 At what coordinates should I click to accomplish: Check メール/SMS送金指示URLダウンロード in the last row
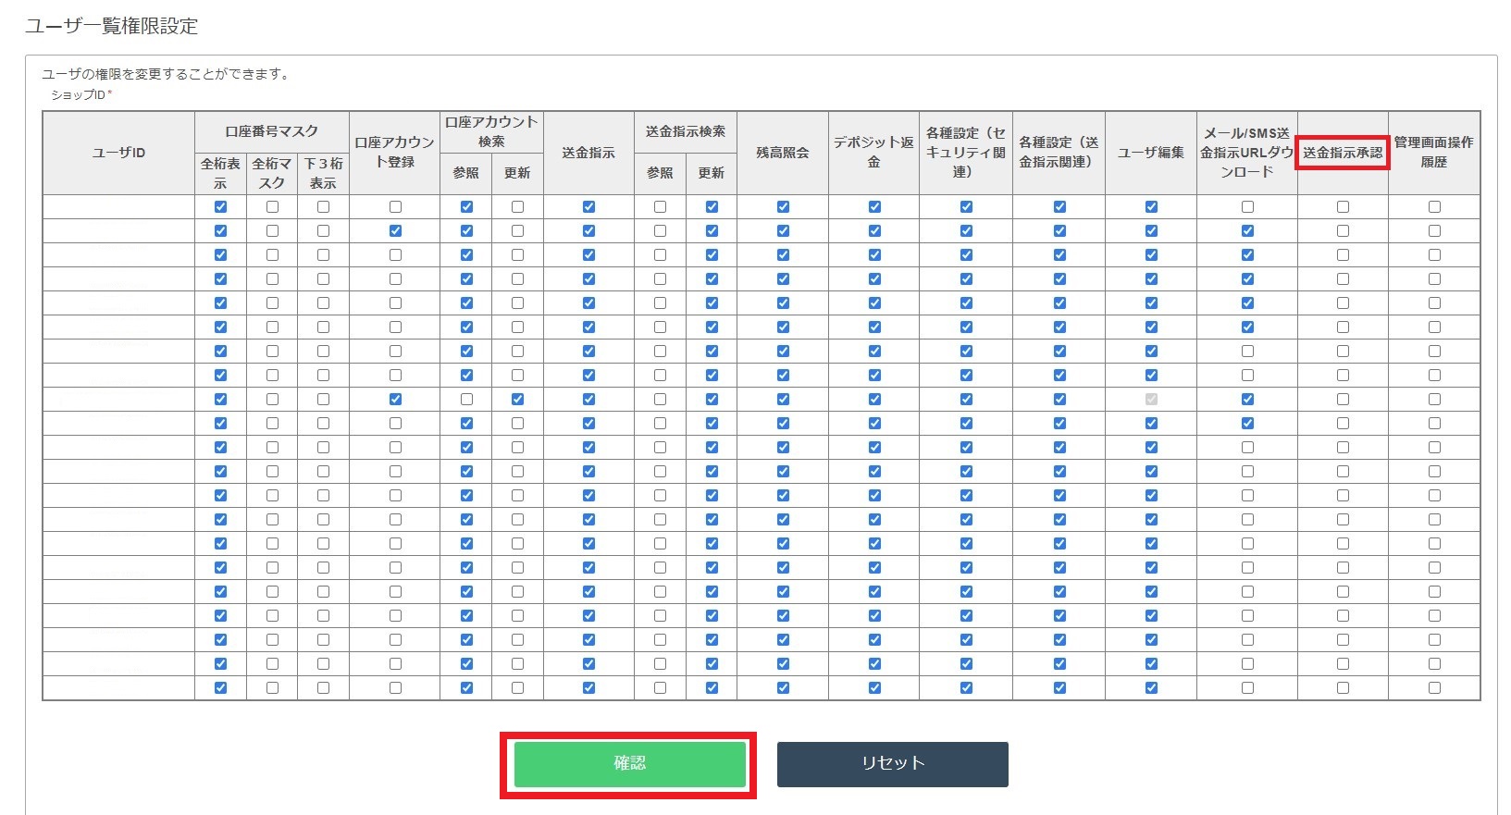(1247, 688)
